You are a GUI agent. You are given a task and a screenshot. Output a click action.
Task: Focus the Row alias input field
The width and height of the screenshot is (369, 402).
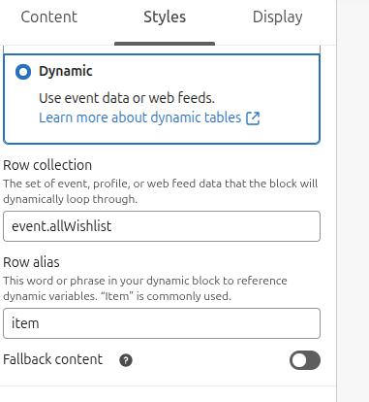[x=162, y=323]
